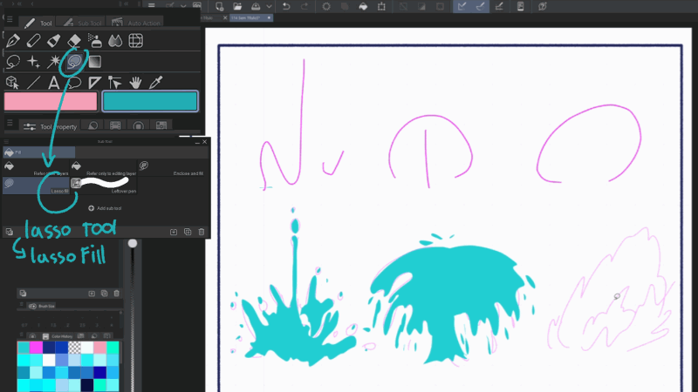The image size is (698, 392).
Task: Click the teal main color swatch
Action: coord(150,101)
